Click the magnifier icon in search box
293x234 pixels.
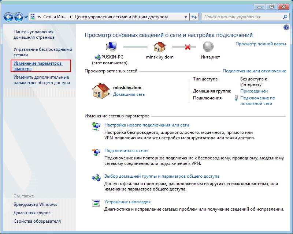pyautogui.click(x=285, y=17)
